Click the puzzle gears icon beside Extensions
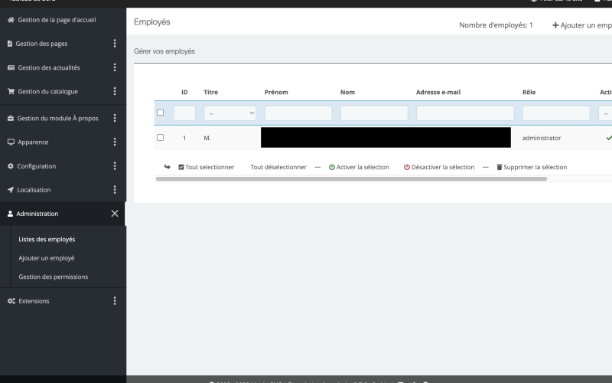The width and height of the screenshot is (612, 383). [11, 301]
